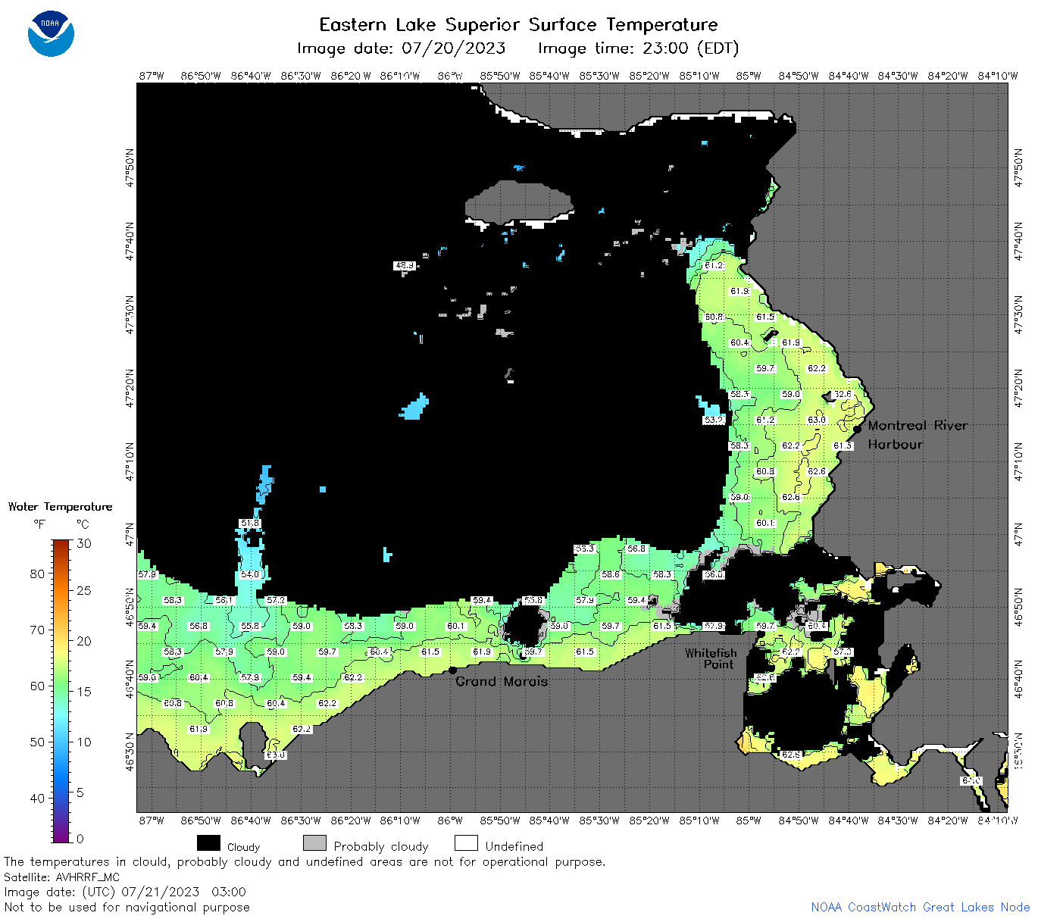Click the 55.8 temperature label
Screen dimensions: 1038x919
(250, 626)
